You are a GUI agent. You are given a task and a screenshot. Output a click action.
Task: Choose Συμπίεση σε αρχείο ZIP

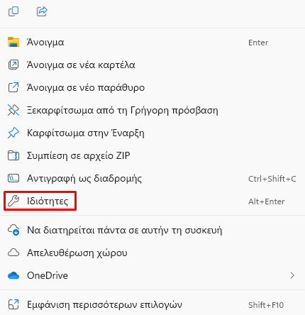pos(152,155)
